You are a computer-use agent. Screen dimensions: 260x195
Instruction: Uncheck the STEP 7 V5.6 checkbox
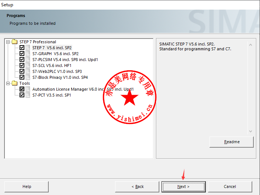22,48
